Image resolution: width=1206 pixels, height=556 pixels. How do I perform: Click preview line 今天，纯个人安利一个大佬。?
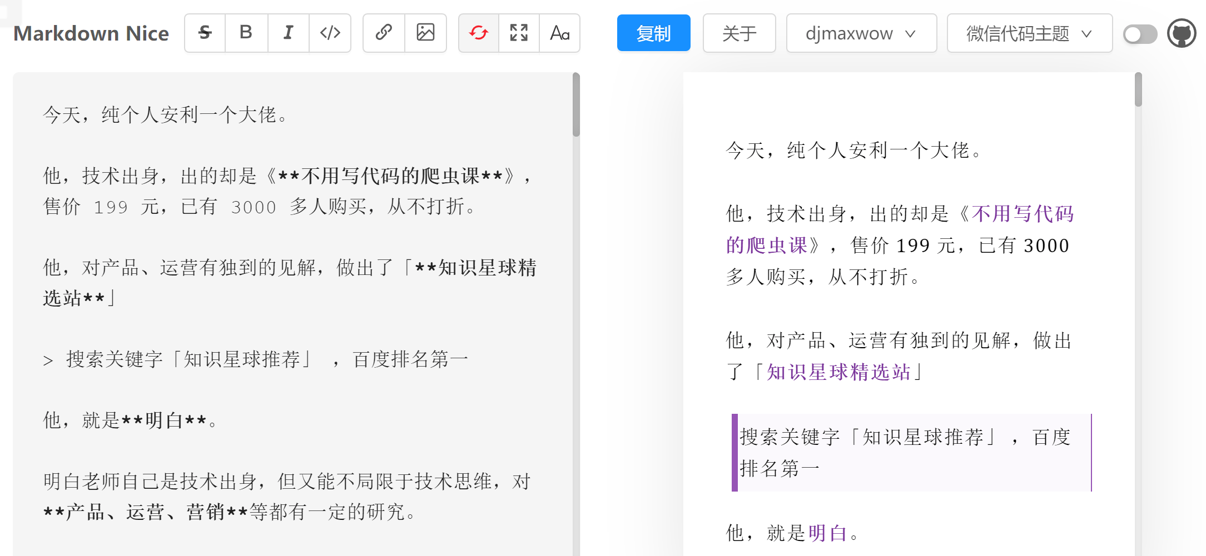(x=854, y=150)
